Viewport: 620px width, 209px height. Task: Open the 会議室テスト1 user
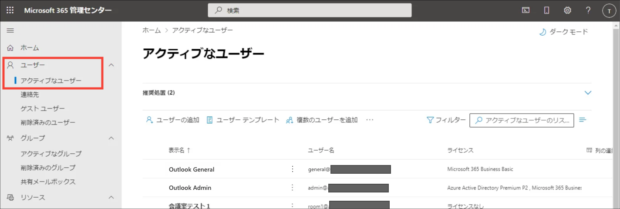click(190, 206)
